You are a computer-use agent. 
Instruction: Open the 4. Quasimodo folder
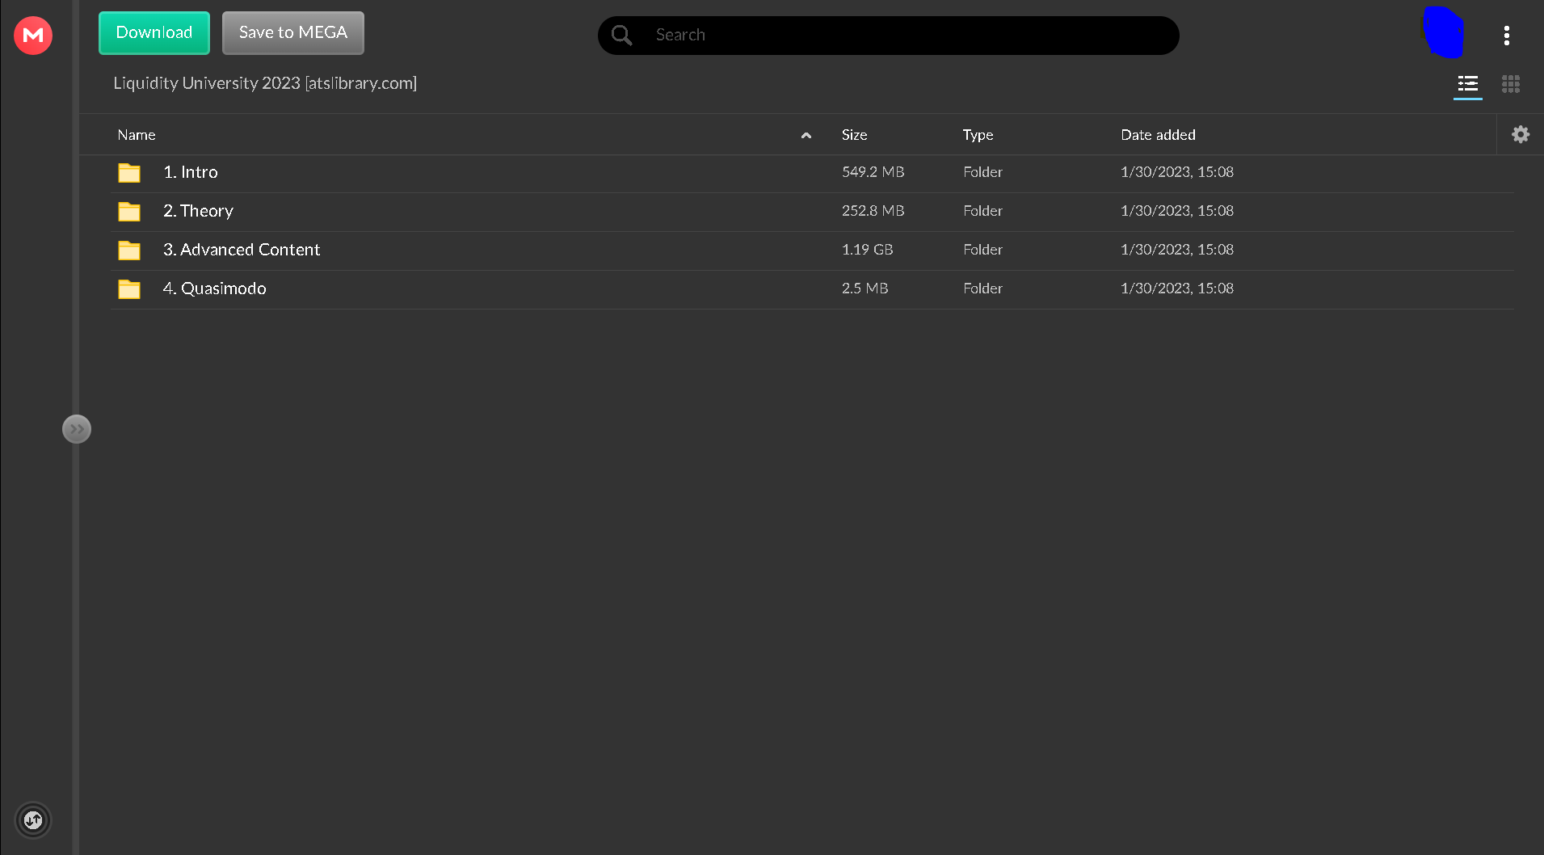[x=215, y=289]
